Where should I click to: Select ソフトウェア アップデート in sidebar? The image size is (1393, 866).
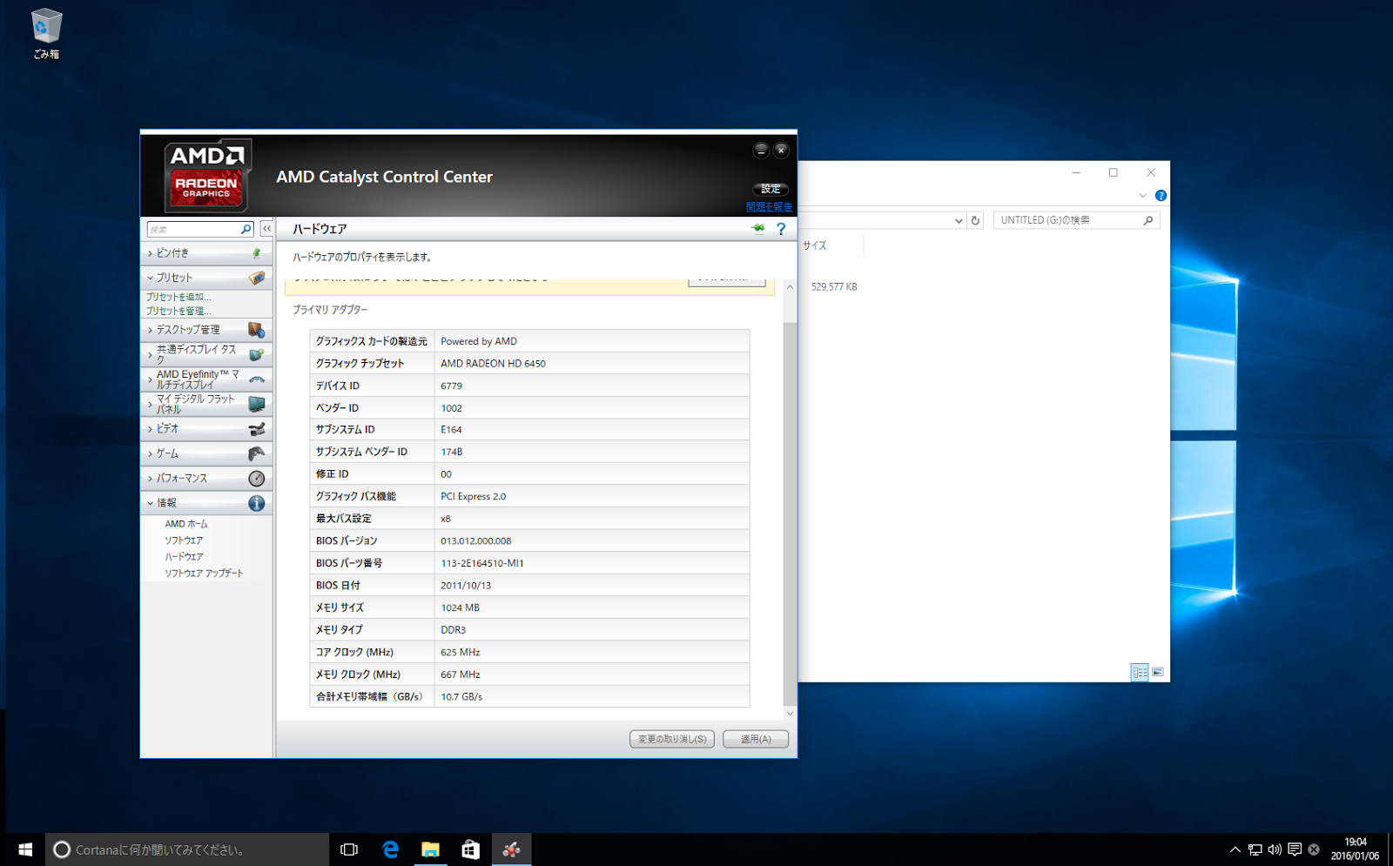[204, 574]
